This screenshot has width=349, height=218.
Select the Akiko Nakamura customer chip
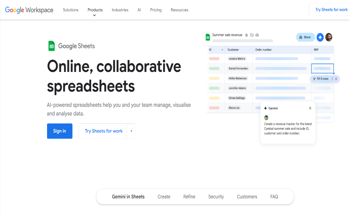(237, 78)
